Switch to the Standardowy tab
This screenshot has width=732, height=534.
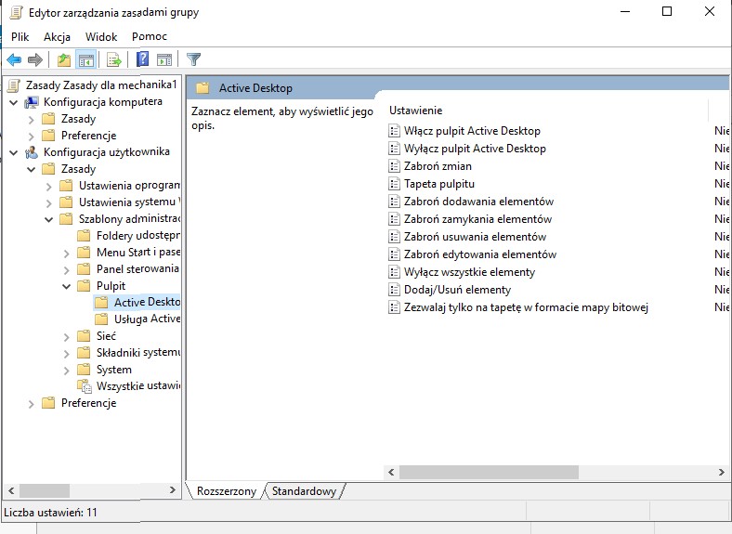coord(304,491)
